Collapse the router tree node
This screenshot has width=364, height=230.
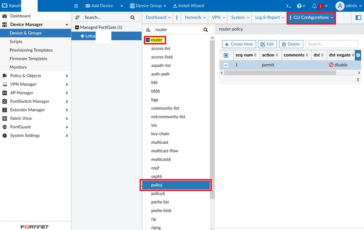[x=148, y=40]
